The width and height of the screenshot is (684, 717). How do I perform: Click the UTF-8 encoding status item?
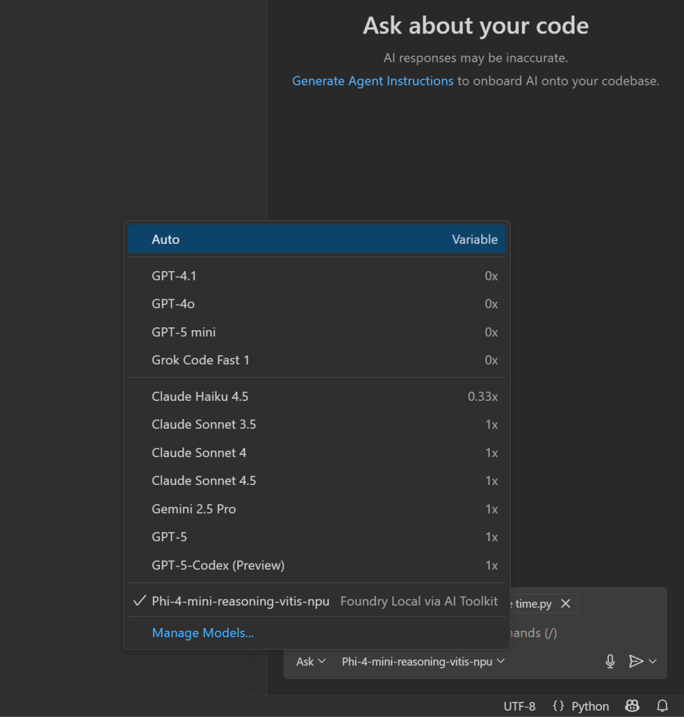pos(519,706)
